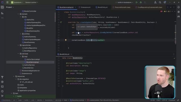This screenshot has height=102, width=181.
Task: Click the errors indicator in editor
Action: coord(162,11)
